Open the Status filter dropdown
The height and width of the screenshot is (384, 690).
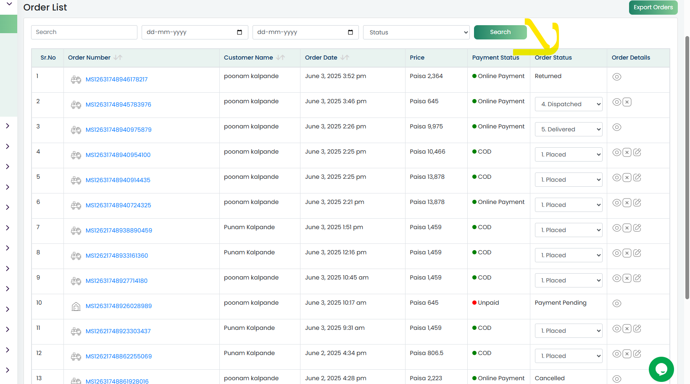(416, 32)
